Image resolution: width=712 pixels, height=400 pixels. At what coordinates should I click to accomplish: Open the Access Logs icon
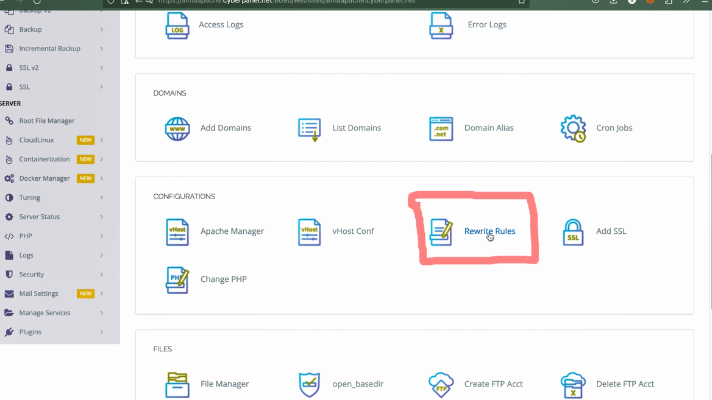[177, 26]
